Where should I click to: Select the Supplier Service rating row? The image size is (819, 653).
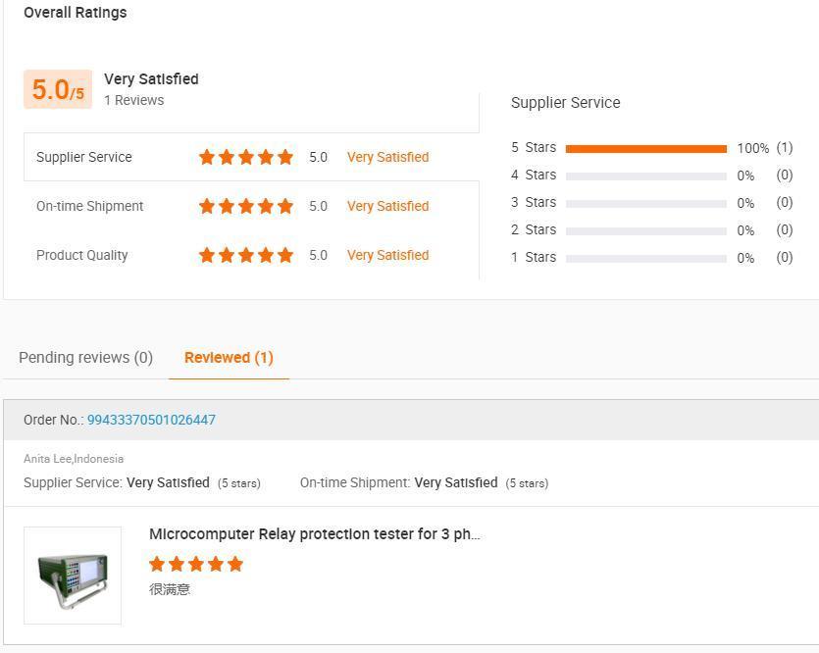click(251, 157)
